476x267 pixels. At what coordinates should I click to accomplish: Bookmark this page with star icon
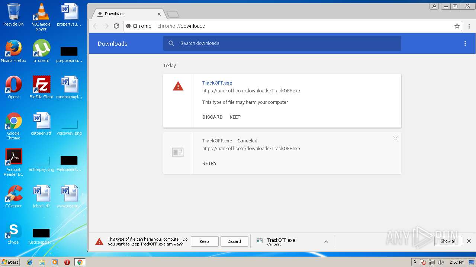tap(457, 26)
